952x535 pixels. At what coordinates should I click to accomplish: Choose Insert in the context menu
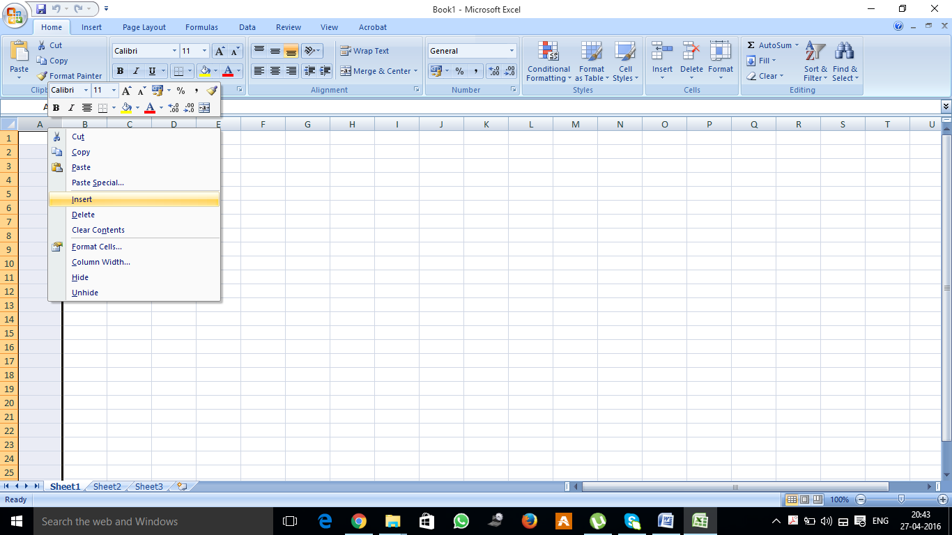[x=134, y=199]
